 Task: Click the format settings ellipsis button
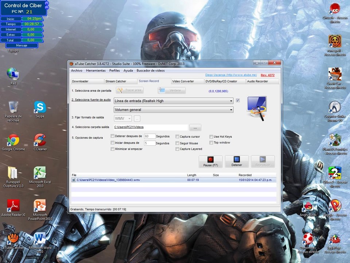pos(137,118)
